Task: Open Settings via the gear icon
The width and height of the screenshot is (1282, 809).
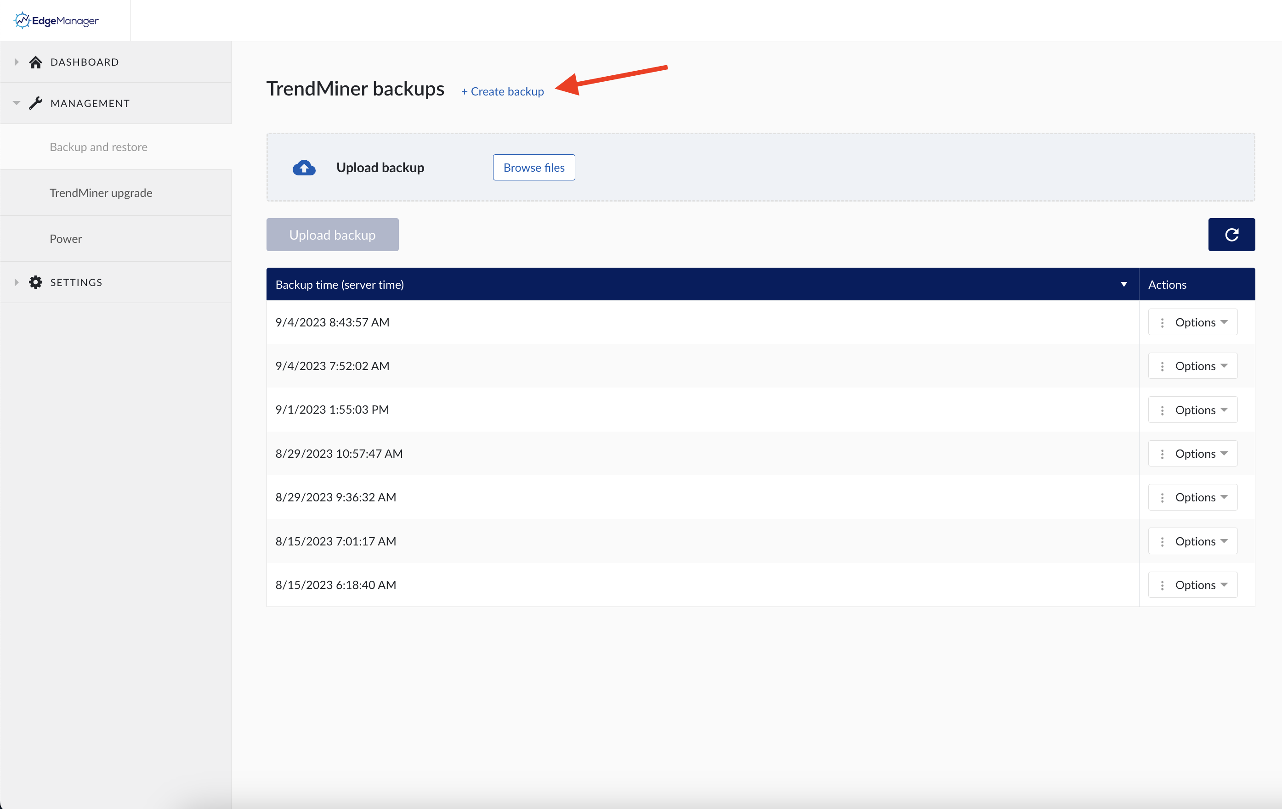Action: [36, 282]
